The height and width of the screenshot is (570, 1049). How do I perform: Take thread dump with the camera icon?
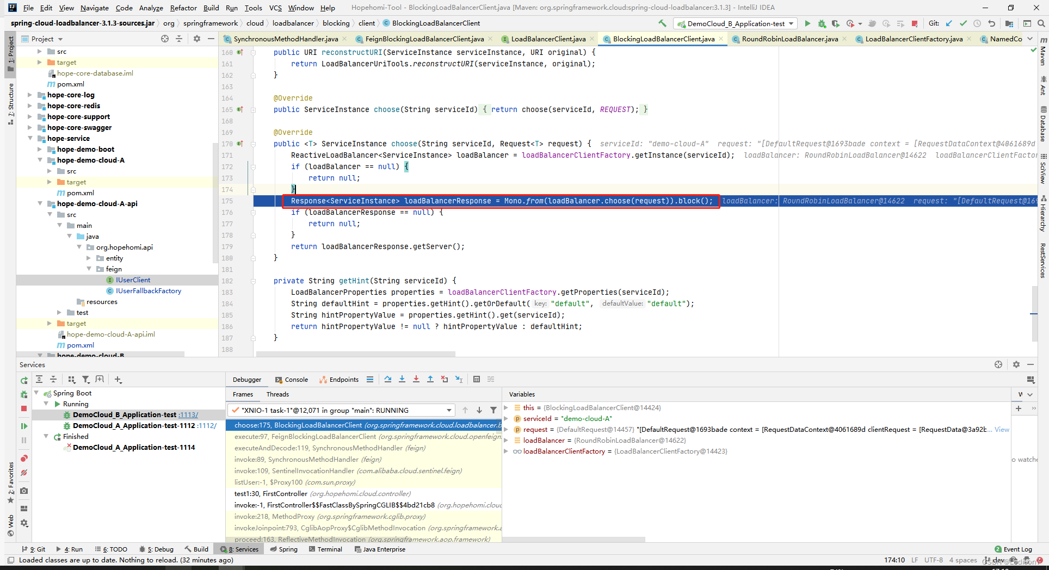[x=24, y=491]
